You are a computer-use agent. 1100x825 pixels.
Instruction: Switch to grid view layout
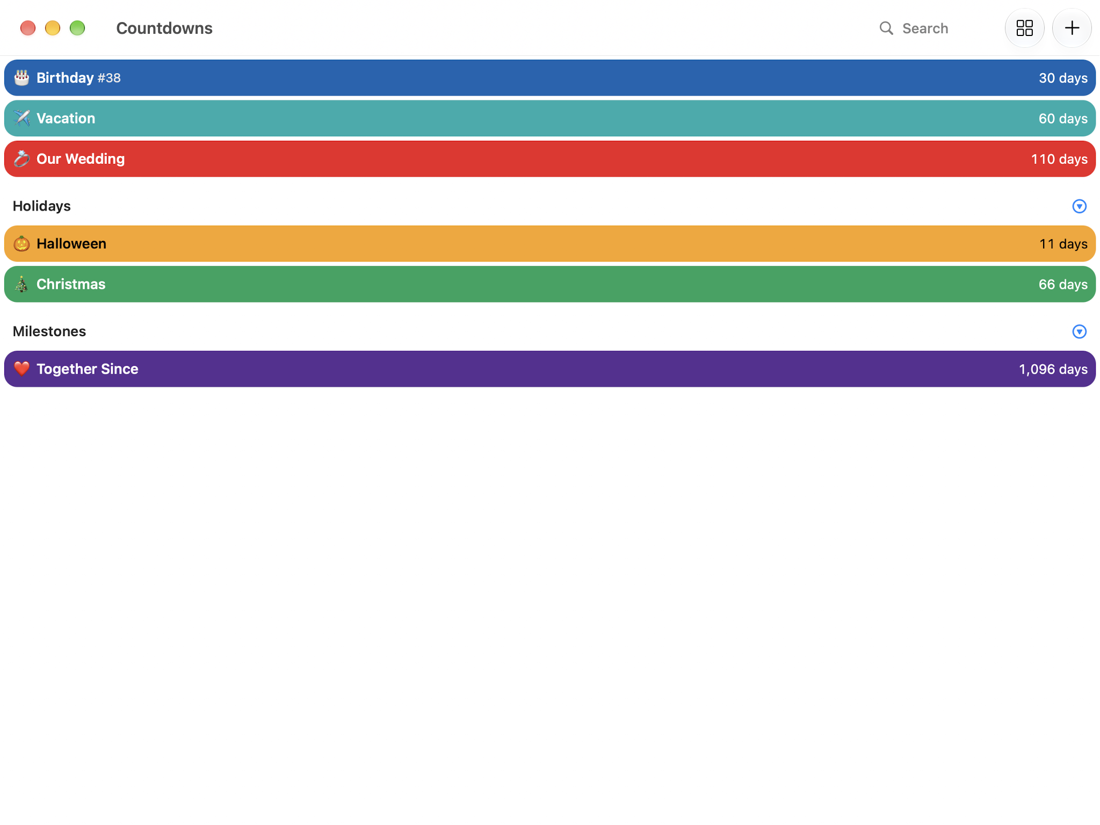tap(1024, 28)
